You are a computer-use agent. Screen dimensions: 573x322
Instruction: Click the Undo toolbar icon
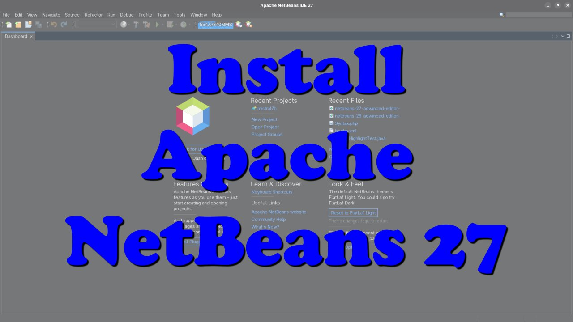point(54,25)
